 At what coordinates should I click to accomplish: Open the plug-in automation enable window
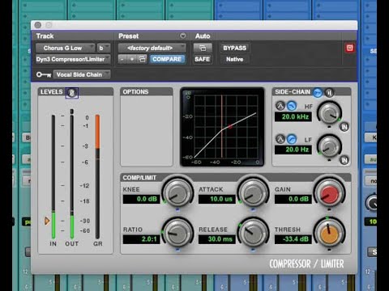(203, 48)
